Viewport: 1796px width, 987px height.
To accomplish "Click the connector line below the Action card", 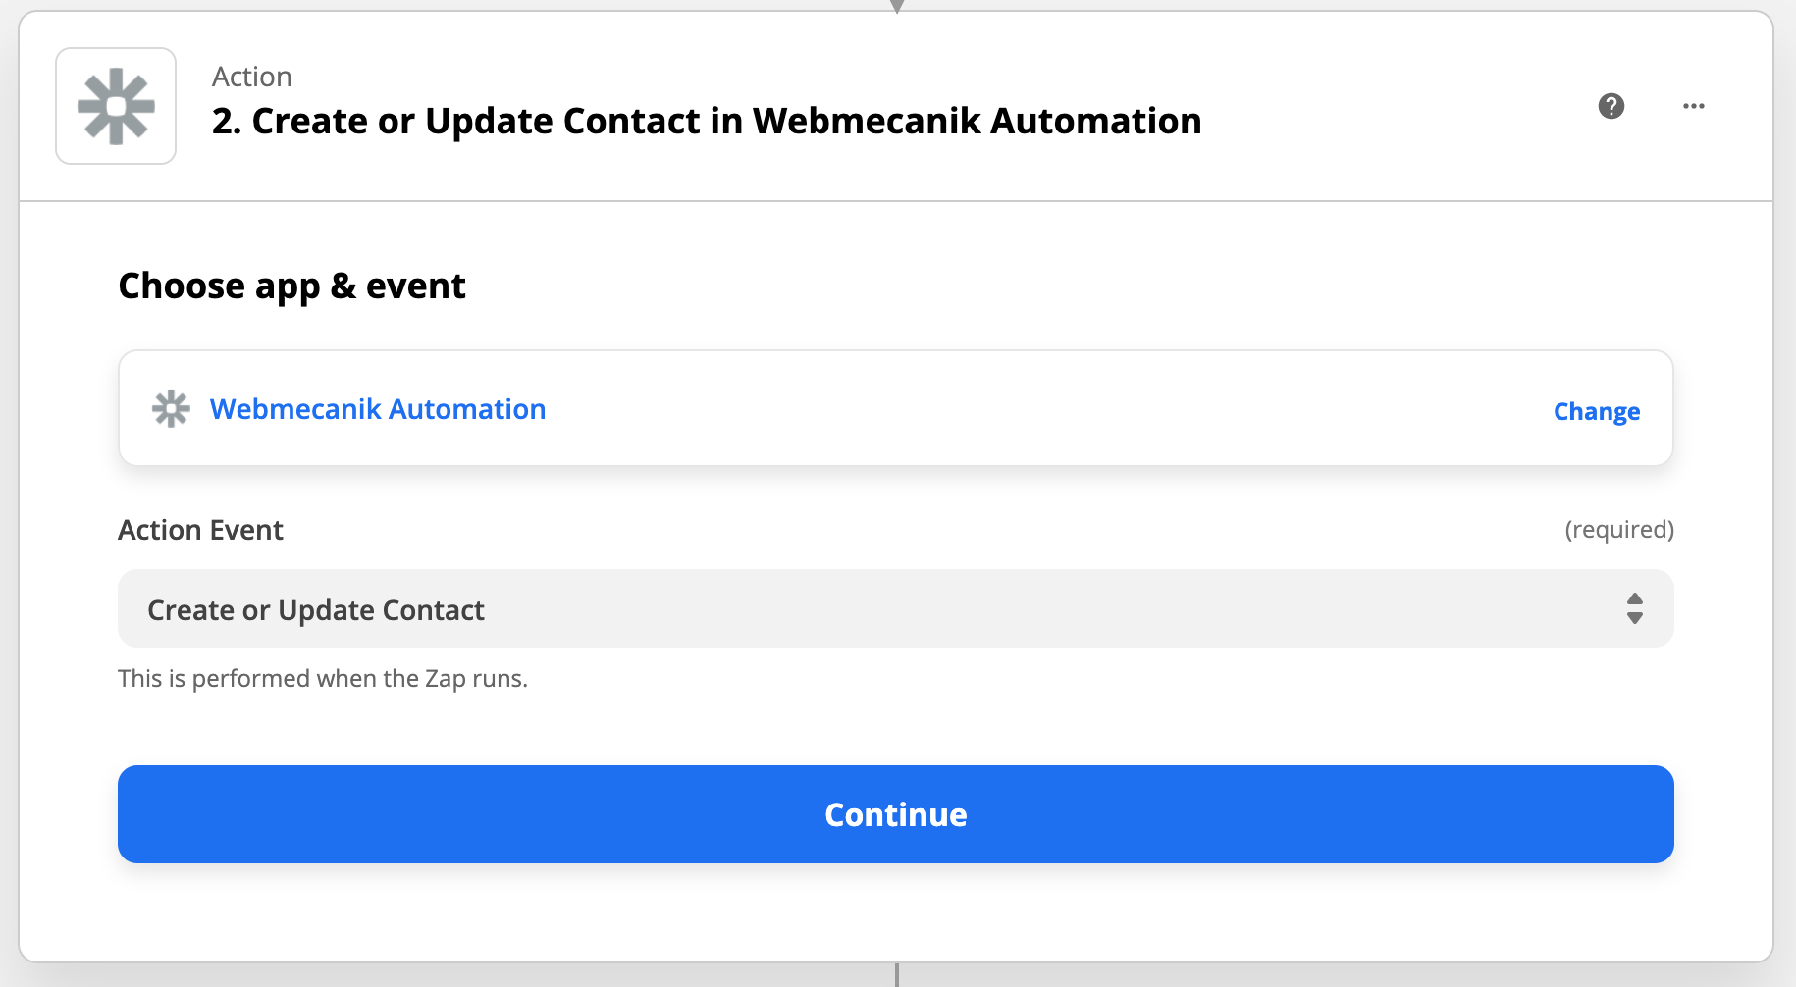I will click(896, 975).
